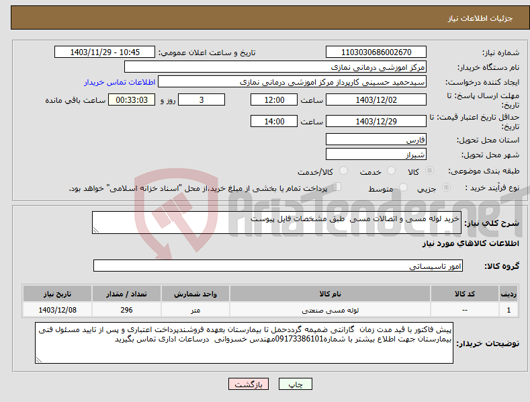
Task: Click the شرح کلی نیاز label
Action: point(492,223)
